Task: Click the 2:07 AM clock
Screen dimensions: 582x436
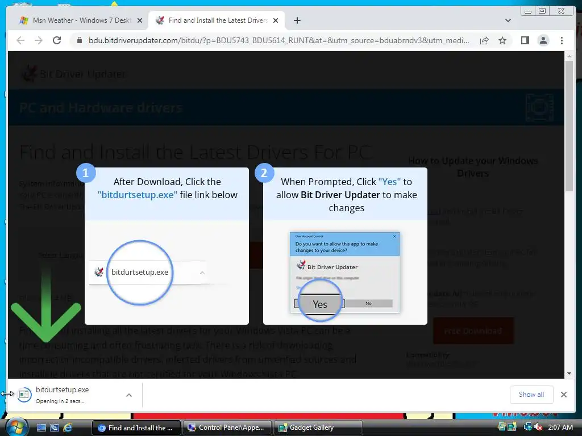Action: coord(560,427)
